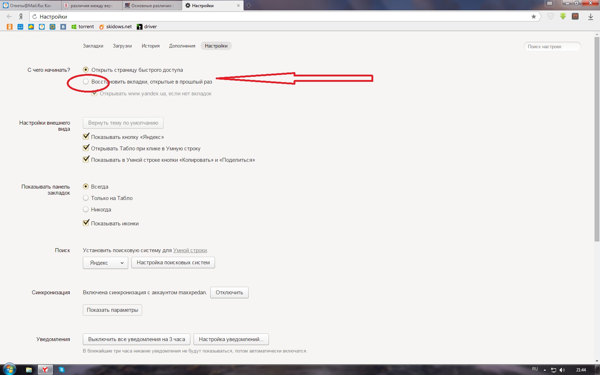Screen dimensions: 600x375
Task: Open the Adguard shield extension icon
Action: [x=551, y=16]
